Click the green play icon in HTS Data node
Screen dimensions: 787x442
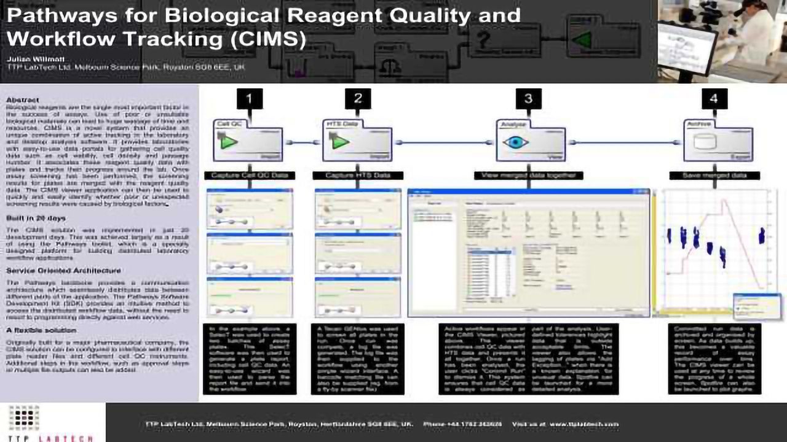[x=338, y=142]
